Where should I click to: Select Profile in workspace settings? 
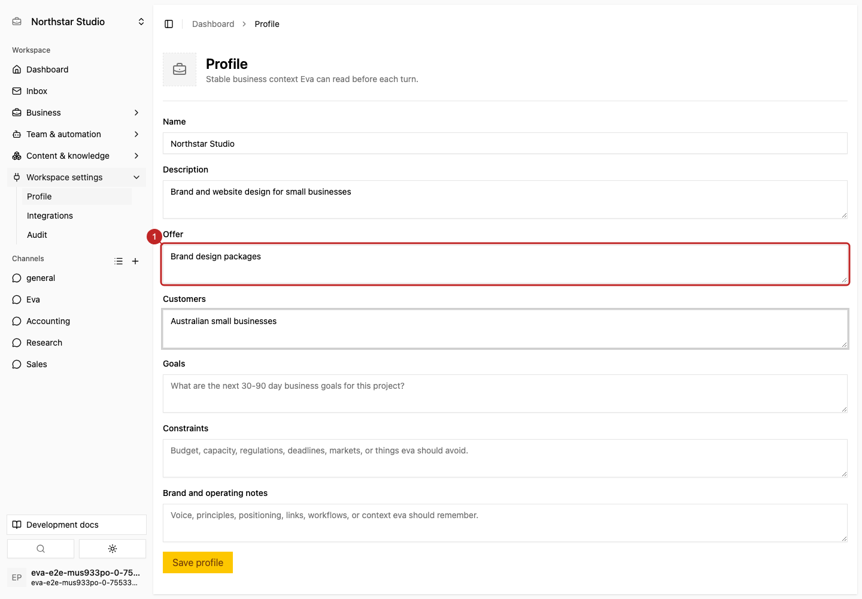(x=77, y=196)
